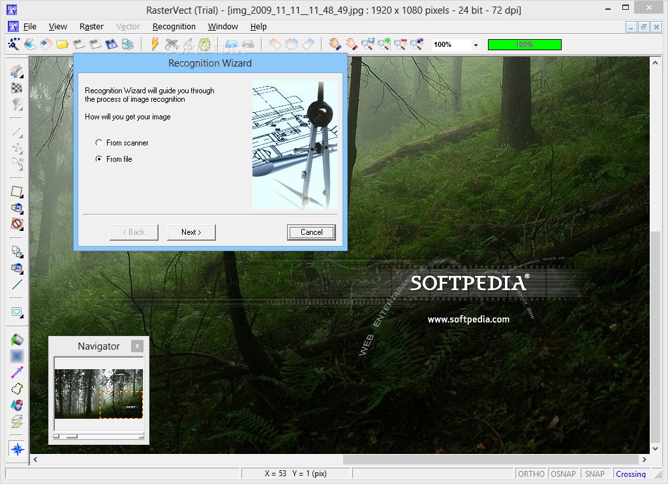Screen dimensions: 668x484
Task: Click the yellow folder open file icon
Action: pyautogui.click(x=62, y=44)
